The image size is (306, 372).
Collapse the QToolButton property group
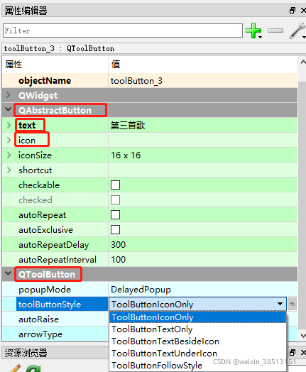(9, 273)
